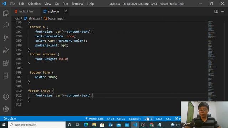
Task: Click the .footer a:hover selector line
Action: tap(43, 54)
